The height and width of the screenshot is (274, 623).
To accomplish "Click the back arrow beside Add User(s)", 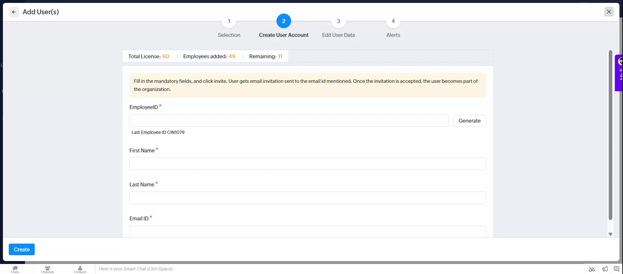I will tap(14, 12).
